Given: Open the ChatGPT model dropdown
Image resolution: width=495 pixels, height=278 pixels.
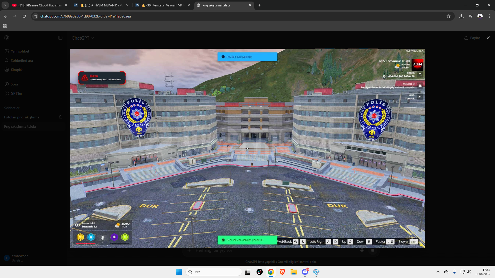Looking at the screenshot, I should coord(82,38).
